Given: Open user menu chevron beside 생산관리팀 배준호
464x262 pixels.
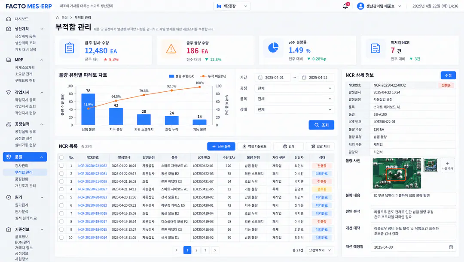Looking at the screenshot, I should point(400,6).
